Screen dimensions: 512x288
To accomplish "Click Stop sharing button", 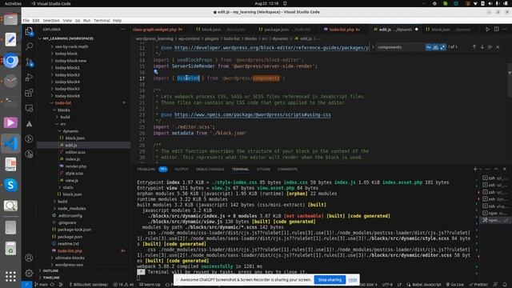I will [330, 280].
